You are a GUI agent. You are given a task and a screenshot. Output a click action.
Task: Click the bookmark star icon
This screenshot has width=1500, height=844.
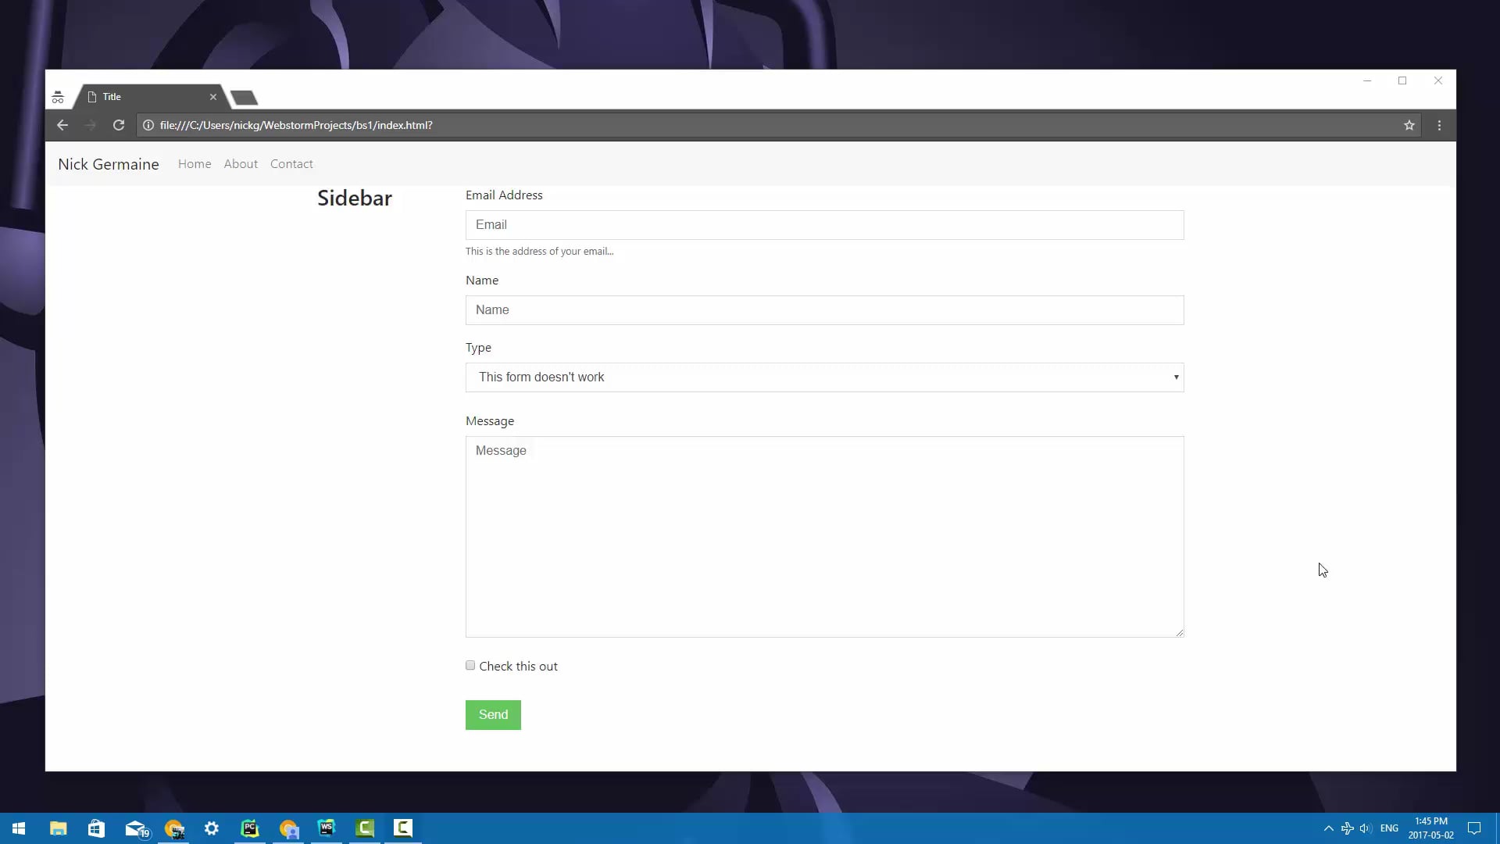1409,125
